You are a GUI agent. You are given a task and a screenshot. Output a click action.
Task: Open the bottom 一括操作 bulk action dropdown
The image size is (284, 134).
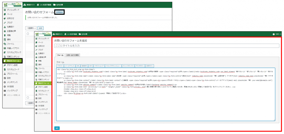[30, 103]
